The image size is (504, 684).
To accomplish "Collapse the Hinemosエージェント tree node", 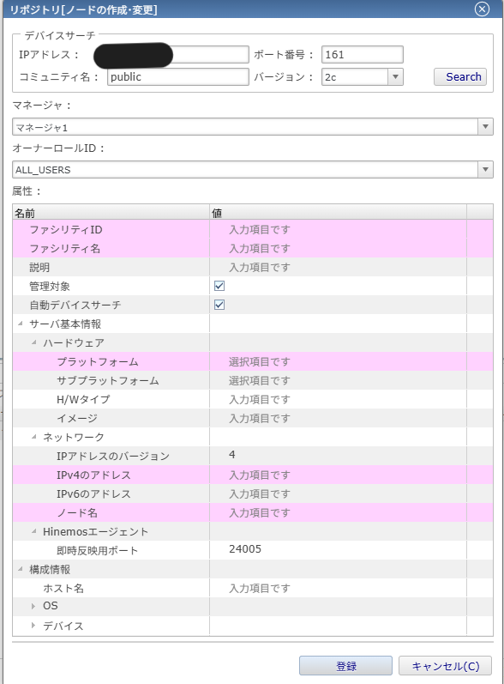I will click(x=34, y=531).
